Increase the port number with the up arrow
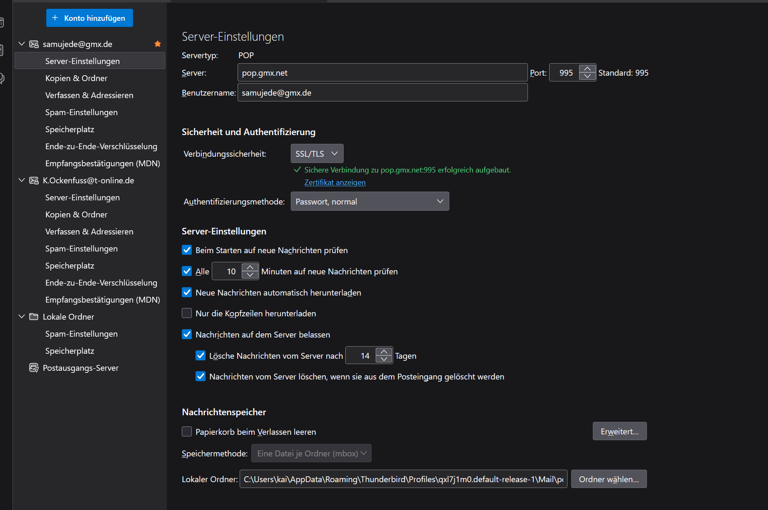Screen dimensions: 768x510 click(587, 69)
